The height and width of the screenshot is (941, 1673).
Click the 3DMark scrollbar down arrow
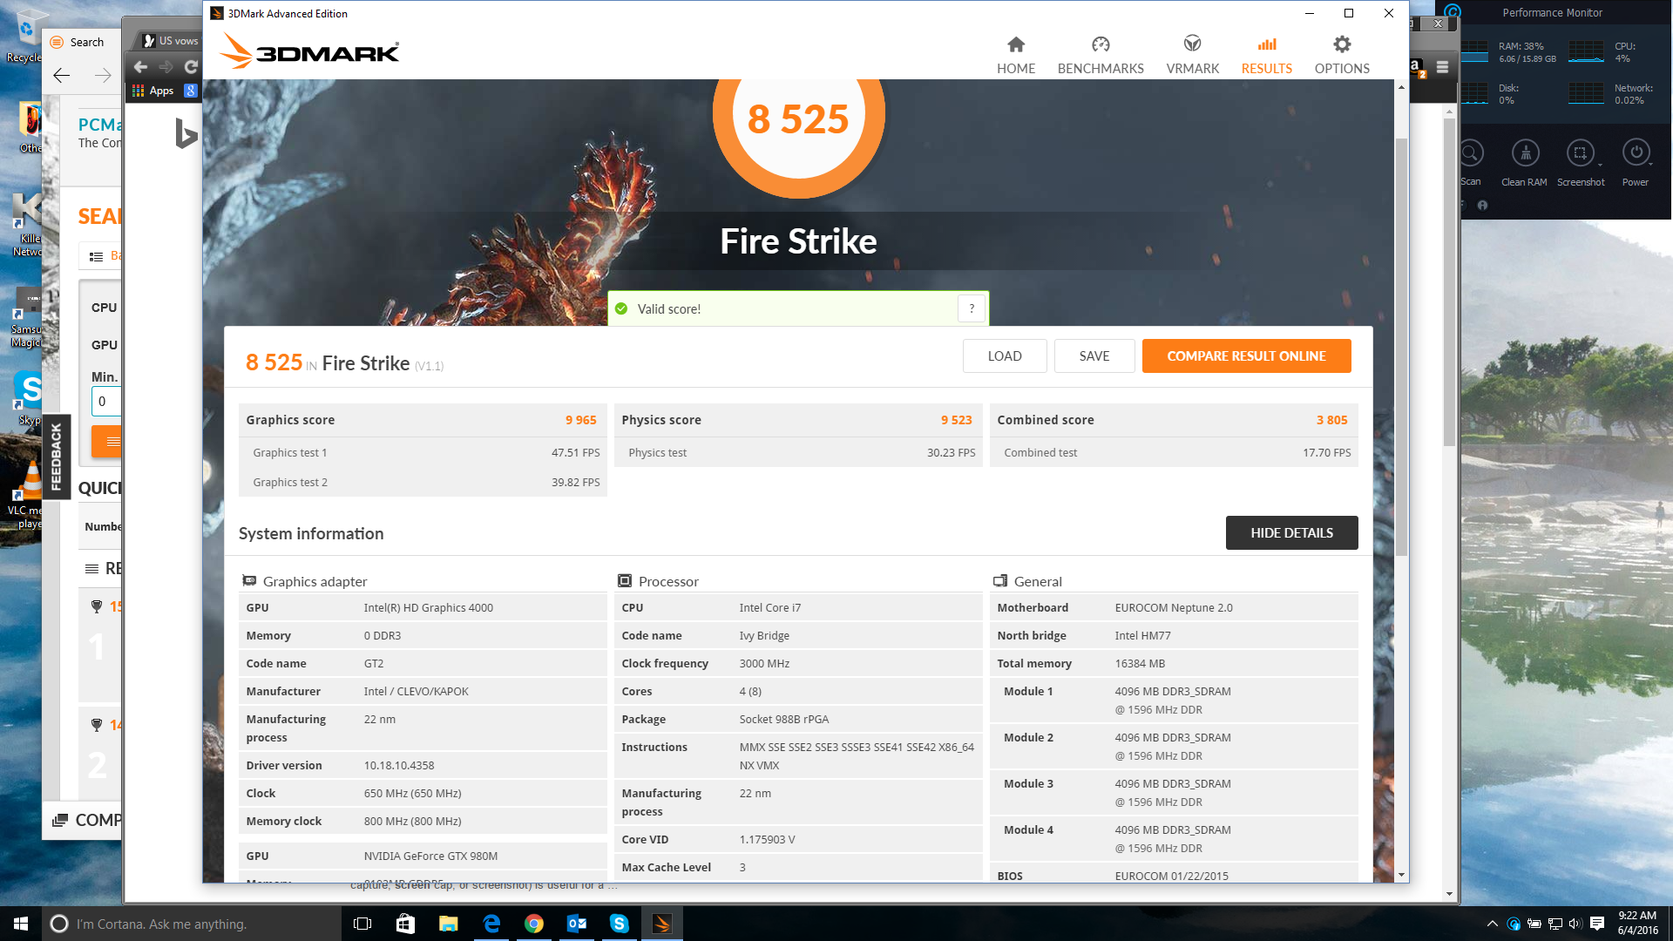pos(1401,875)
